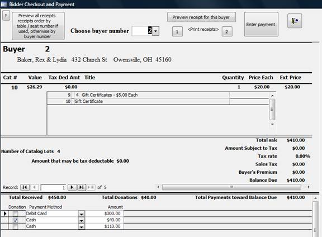Viewport: 322px width, 237px height.
Task: Click Print receipts button 1
Action: click(177, 32)
